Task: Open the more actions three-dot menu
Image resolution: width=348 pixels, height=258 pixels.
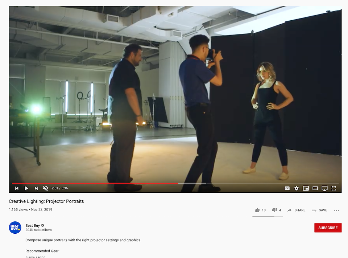Action: [336, 210]
